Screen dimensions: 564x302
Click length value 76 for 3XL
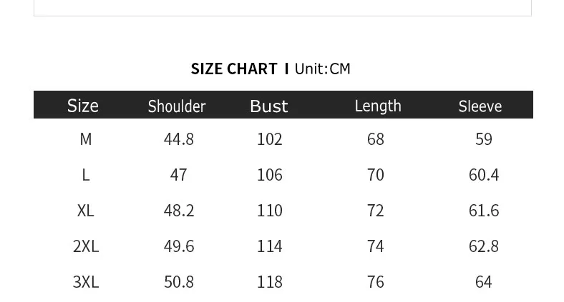pos(376,282)
